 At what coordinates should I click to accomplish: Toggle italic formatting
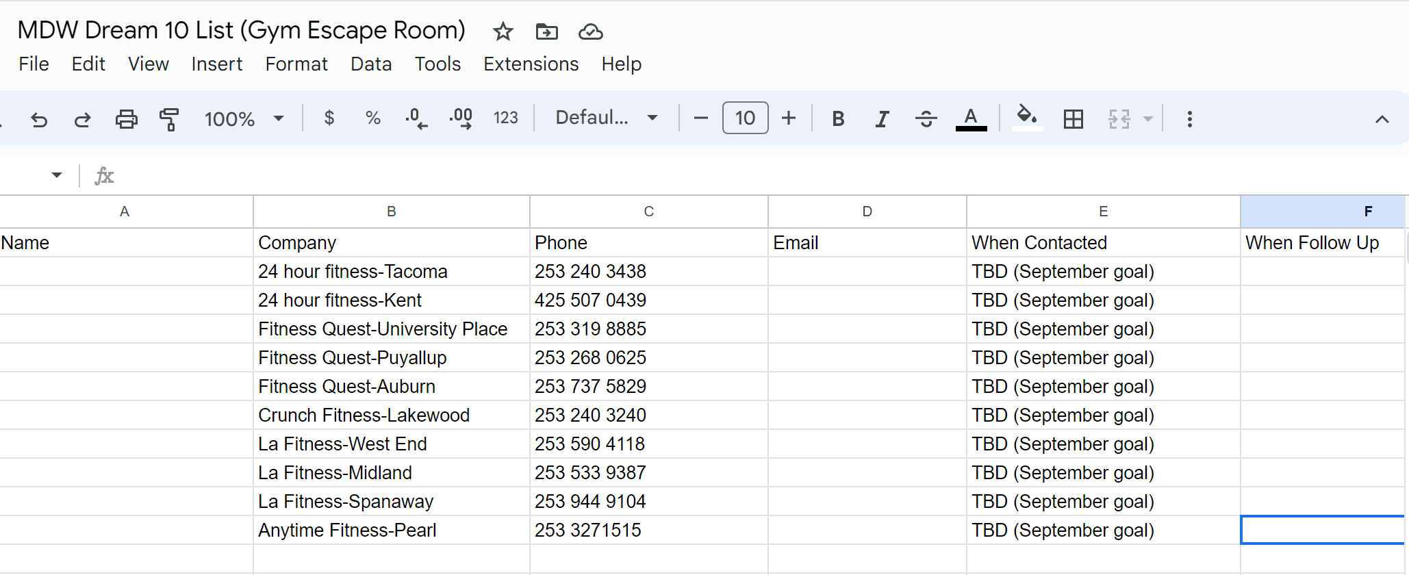882,119
